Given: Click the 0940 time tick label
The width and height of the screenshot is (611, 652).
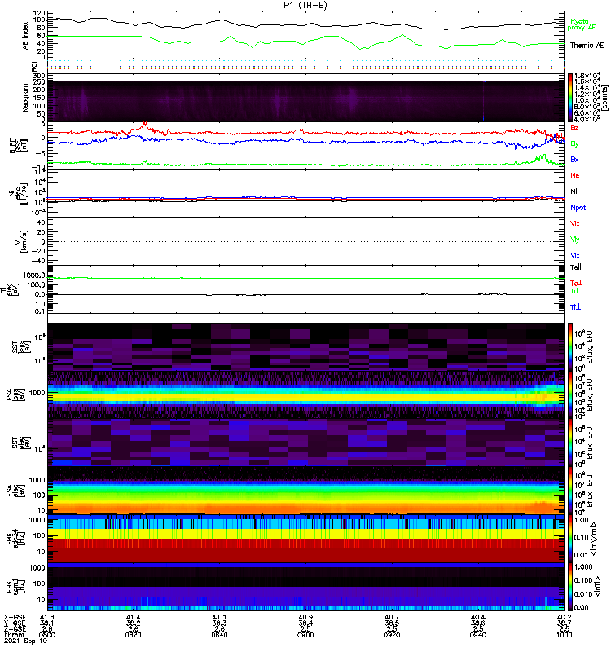Looking at the screenshot, I should click(478, 635).
